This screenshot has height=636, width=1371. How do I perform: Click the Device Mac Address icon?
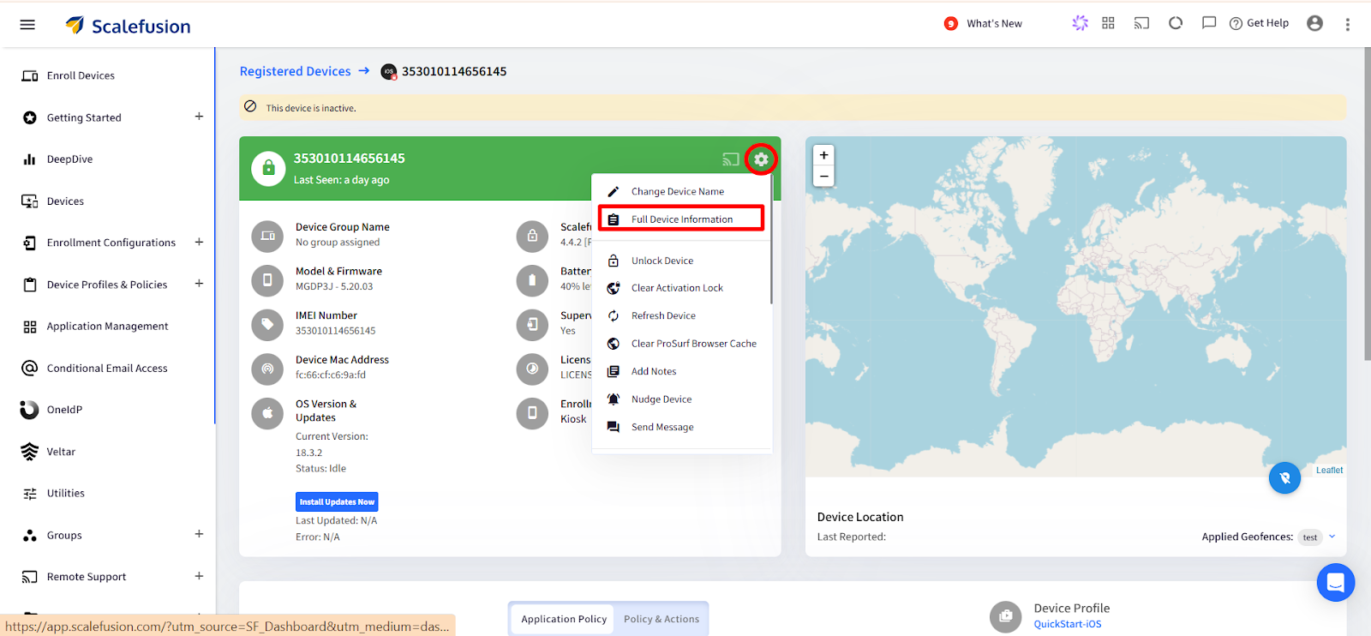coord(267,369)
